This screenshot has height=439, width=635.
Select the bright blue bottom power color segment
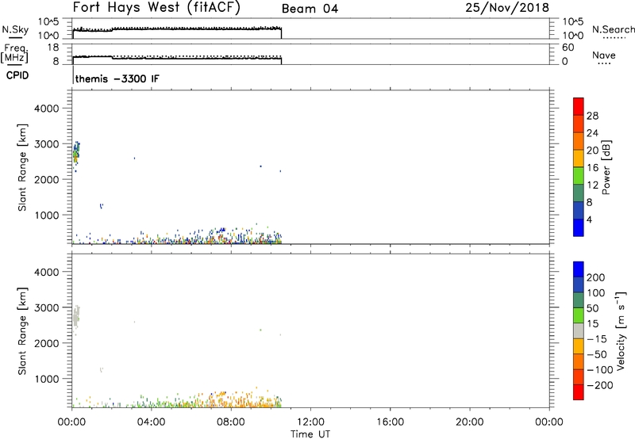(579, 227)
